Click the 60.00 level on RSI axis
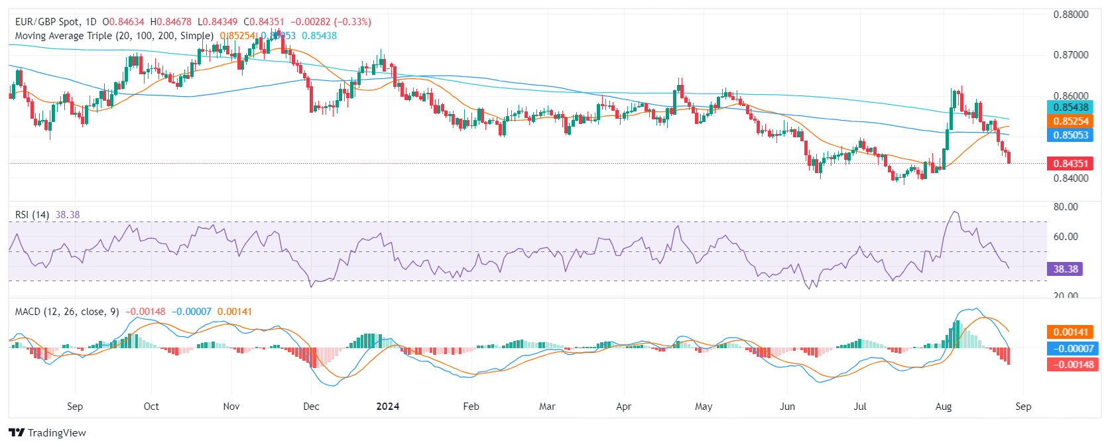The image size is (1110, 447). pos(1066,237)
